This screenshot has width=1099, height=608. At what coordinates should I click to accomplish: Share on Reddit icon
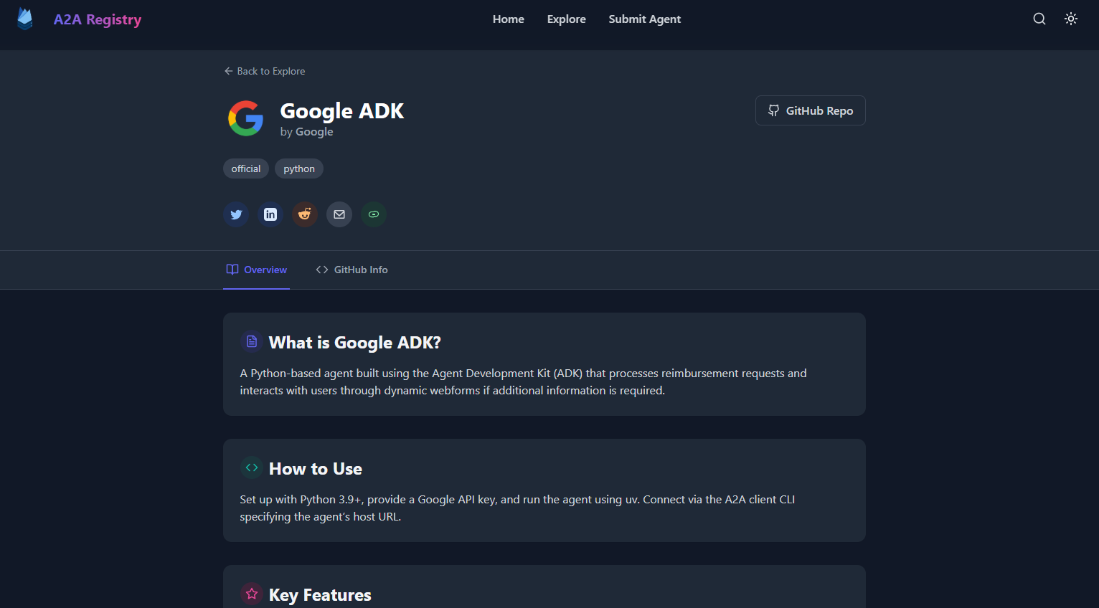coord(305,214)
